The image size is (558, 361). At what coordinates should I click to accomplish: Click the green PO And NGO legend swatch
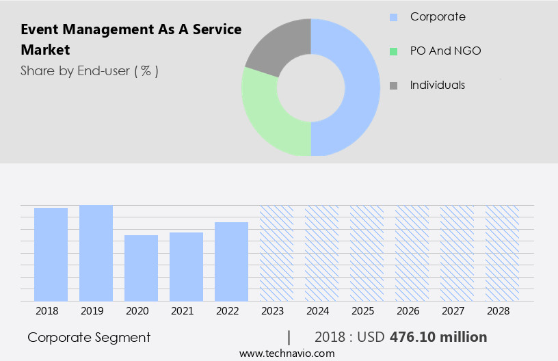tap(393, 51)
